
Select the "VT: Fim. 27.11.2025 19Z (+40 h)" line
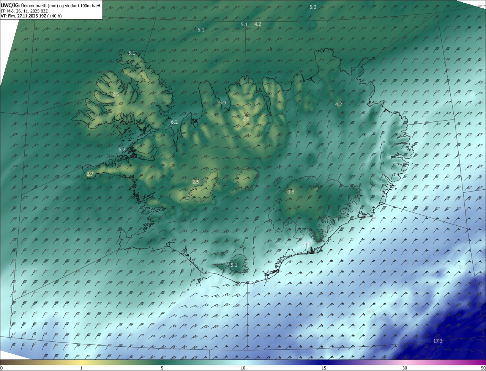tap(31, 16)
